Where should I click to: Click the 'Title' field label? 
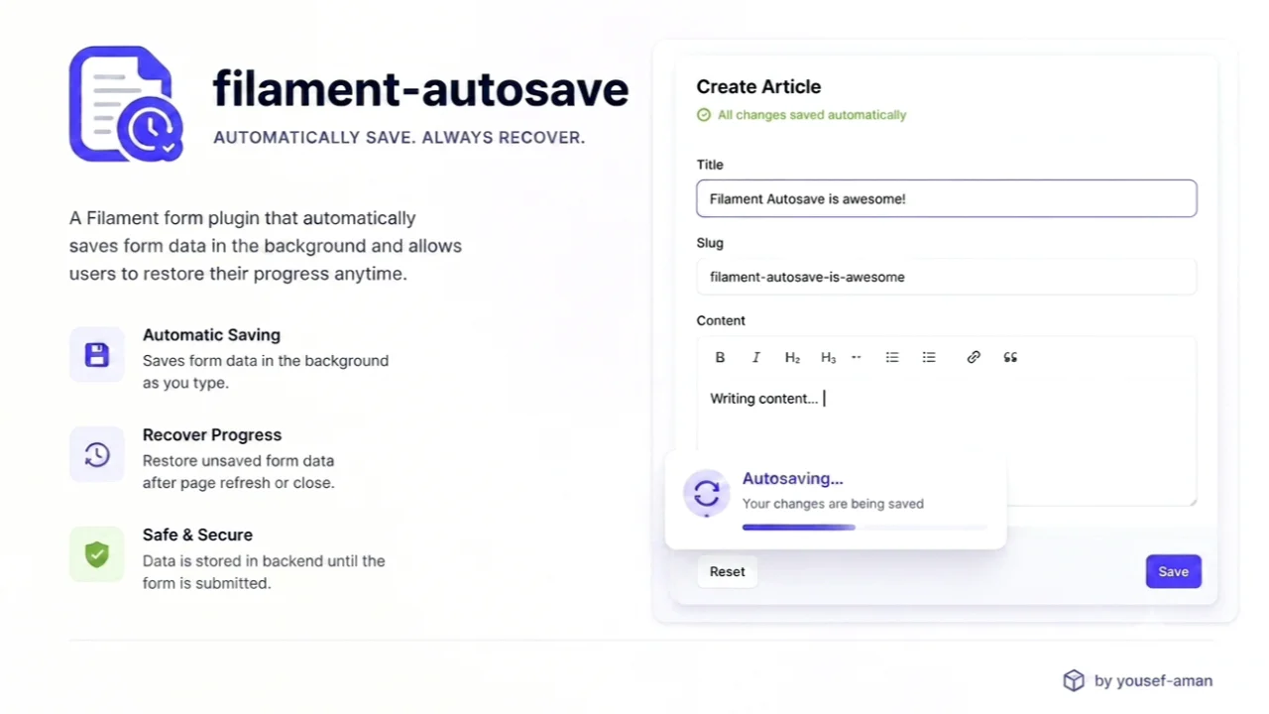click(x=710, y=165)
